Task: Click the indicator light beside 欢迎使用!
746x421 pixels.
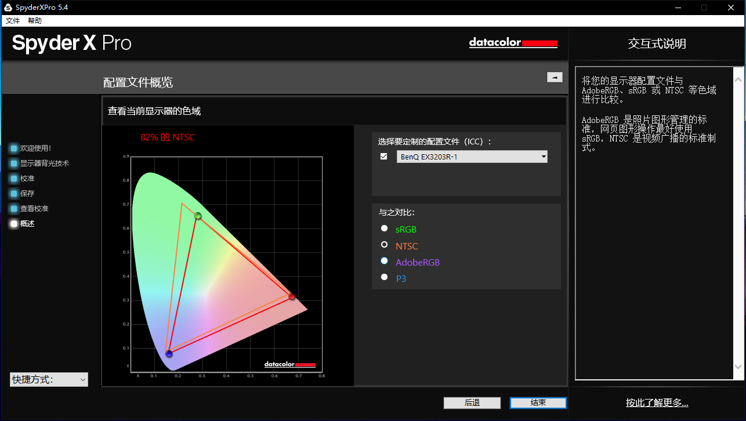Action: (14, 148)
